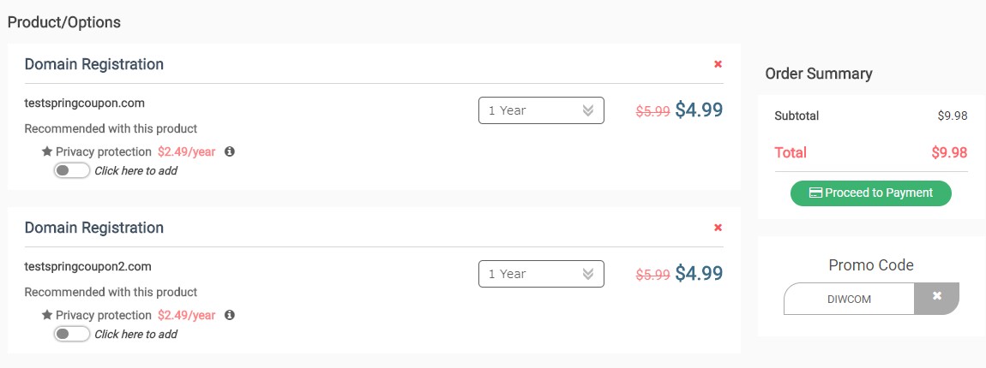Viewport: 986px width, 368px height.
Task: Open 1 Year dropdown for testspringcoupon.com
Action: click(541, 110)
